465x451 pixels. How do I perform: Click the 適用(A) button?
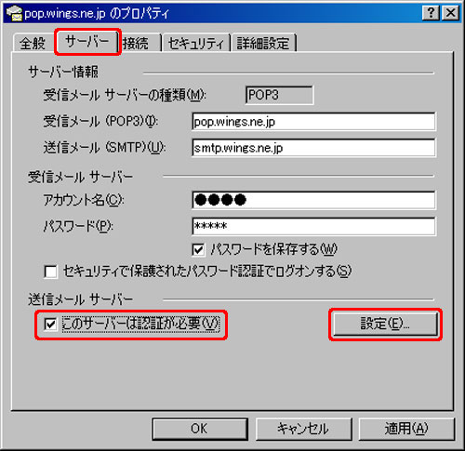point(406,429)
